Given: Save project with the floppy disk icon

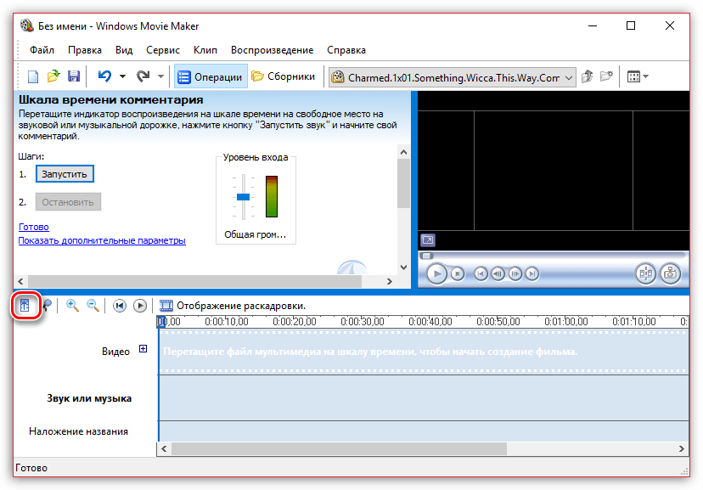Looking at the screenshot, I should tap(74, 76).
